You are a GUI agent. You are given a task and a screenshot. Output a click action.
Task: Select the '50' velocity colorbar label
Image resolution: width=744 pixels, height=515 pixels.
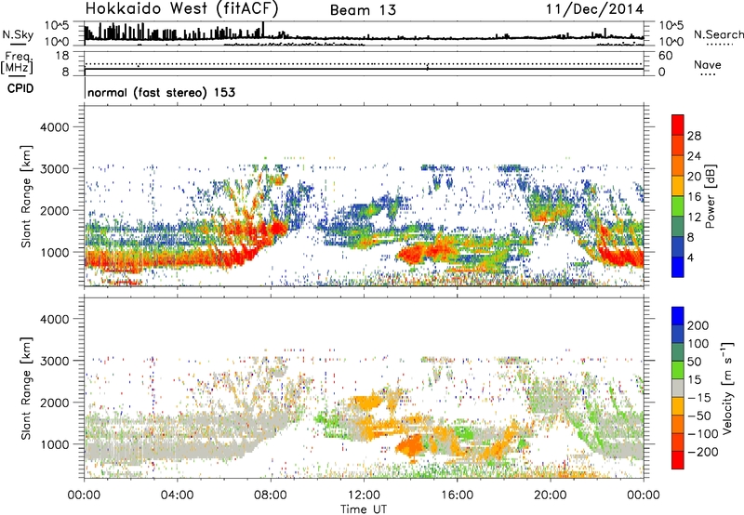[694, 362]
